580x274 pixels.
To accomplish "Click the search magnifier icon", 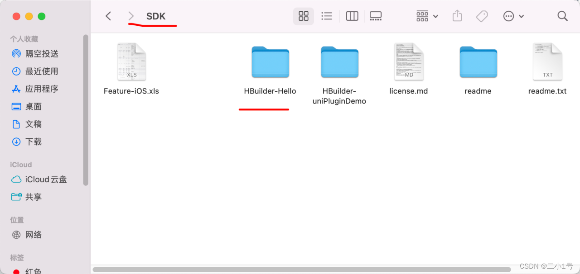I will [562, 16].
